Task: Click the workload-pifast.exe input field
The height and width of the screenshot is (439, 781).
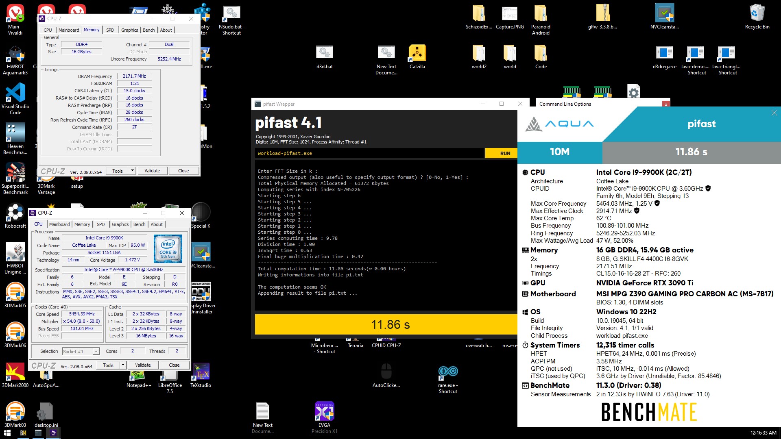Action: [x=369, y=153]
